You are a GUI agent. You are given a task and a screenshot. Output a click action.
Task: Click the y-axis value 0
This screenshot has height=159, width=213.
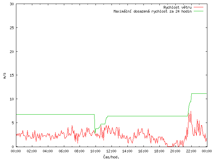[x=13, y=146]
